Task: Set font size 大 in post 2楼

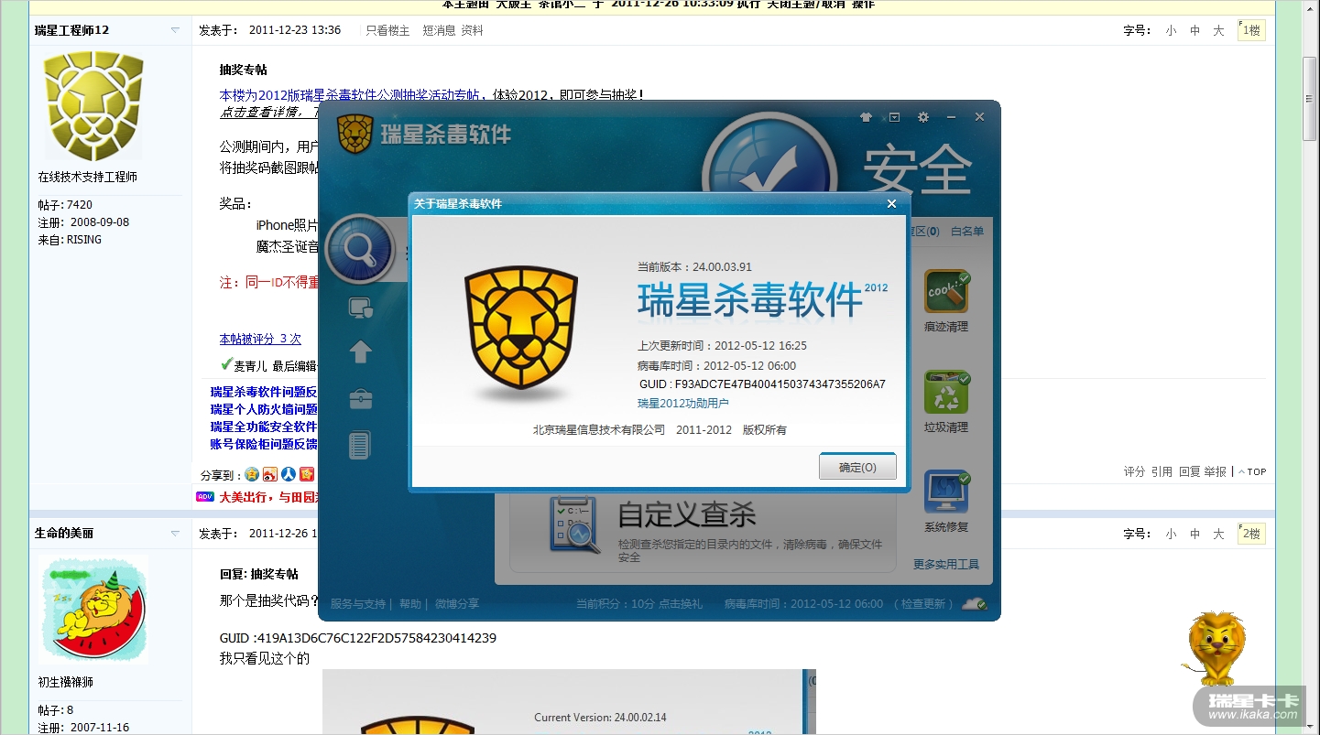Action: [x=1218, y=534]
